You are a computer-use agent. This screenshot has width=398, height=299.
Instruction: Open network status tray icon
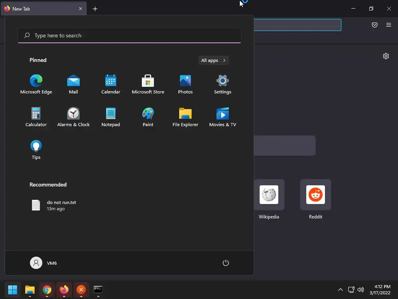[x=351, y=290]
